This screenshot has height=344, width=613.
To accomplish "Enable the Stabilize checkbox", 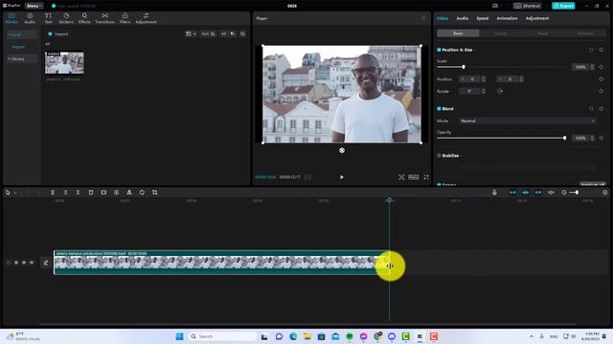I will pos(439,156).
